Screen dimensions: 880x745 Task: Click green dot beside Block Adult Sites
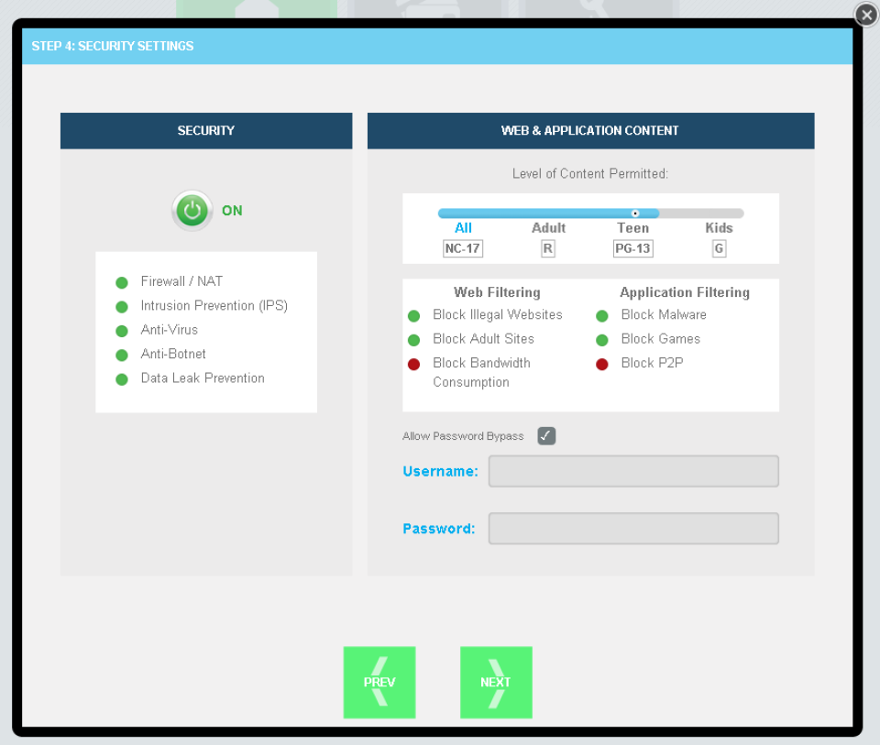coord(414,340)
